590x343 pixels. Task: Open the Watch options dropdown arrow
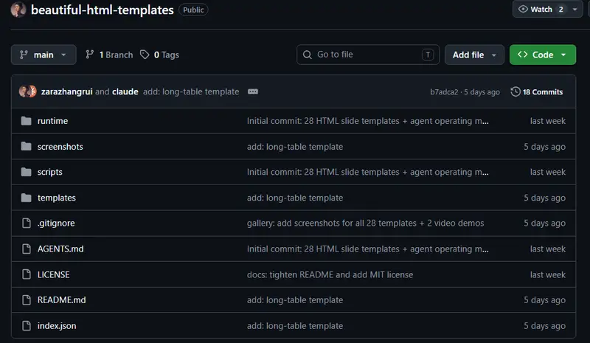pos(575,10)
